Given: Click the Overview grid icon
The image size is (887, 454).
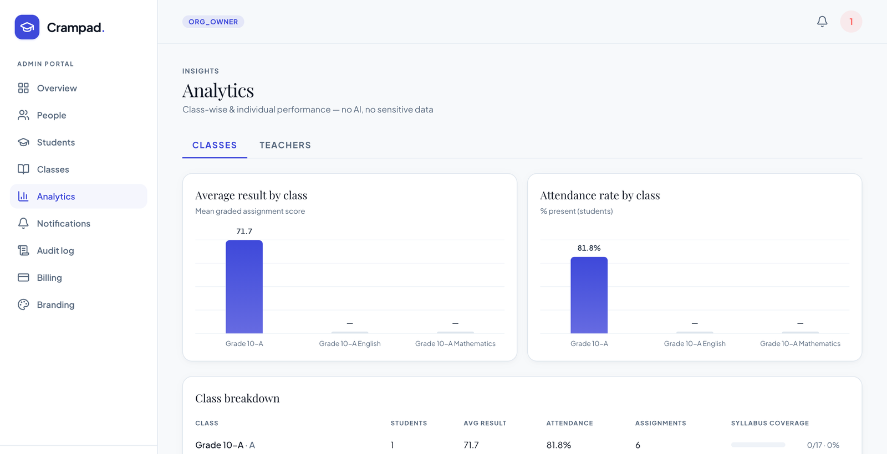Looking at the screenshot, I should (23, 88).
